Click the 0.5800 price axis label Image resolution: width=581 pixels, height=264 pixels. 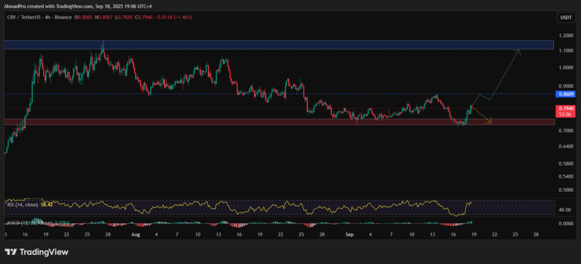(x=565, y=164)
